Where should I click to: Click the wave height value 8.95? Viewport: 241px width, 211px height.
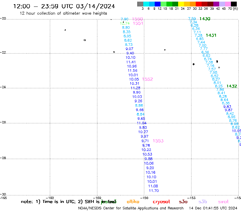127,36
